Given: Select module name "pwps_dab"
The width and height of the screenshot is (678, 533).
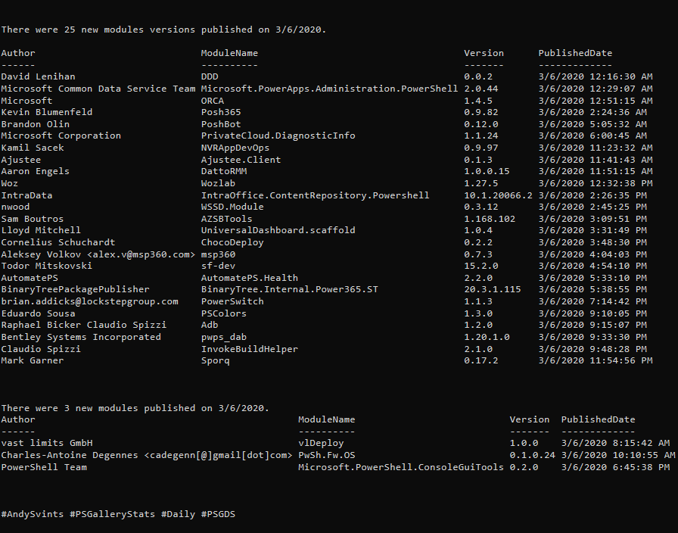Looking at the screenshot, I should coord(224,337).
